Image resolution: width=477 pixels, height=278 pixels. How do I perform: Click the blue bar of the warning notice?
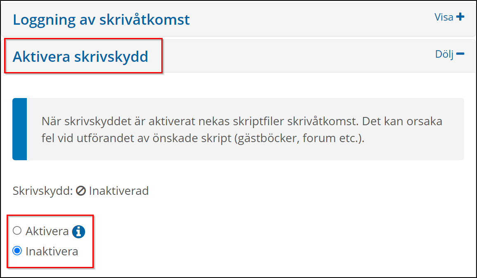[x=19, y=129]
